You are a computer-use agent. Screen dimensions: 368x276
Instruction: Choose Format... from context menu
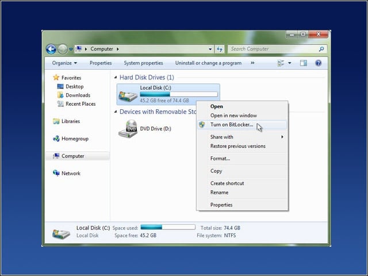pos(242,159)
